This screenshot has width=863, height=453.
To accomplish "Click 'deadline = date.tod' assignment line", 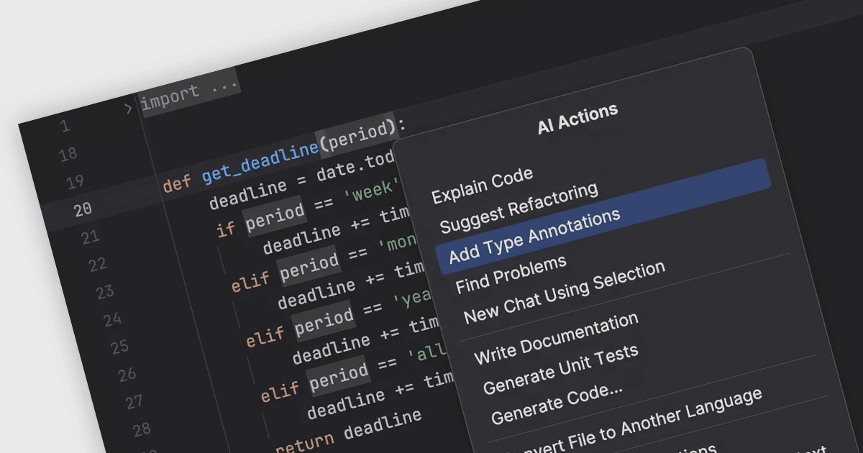I will point(302,179).
